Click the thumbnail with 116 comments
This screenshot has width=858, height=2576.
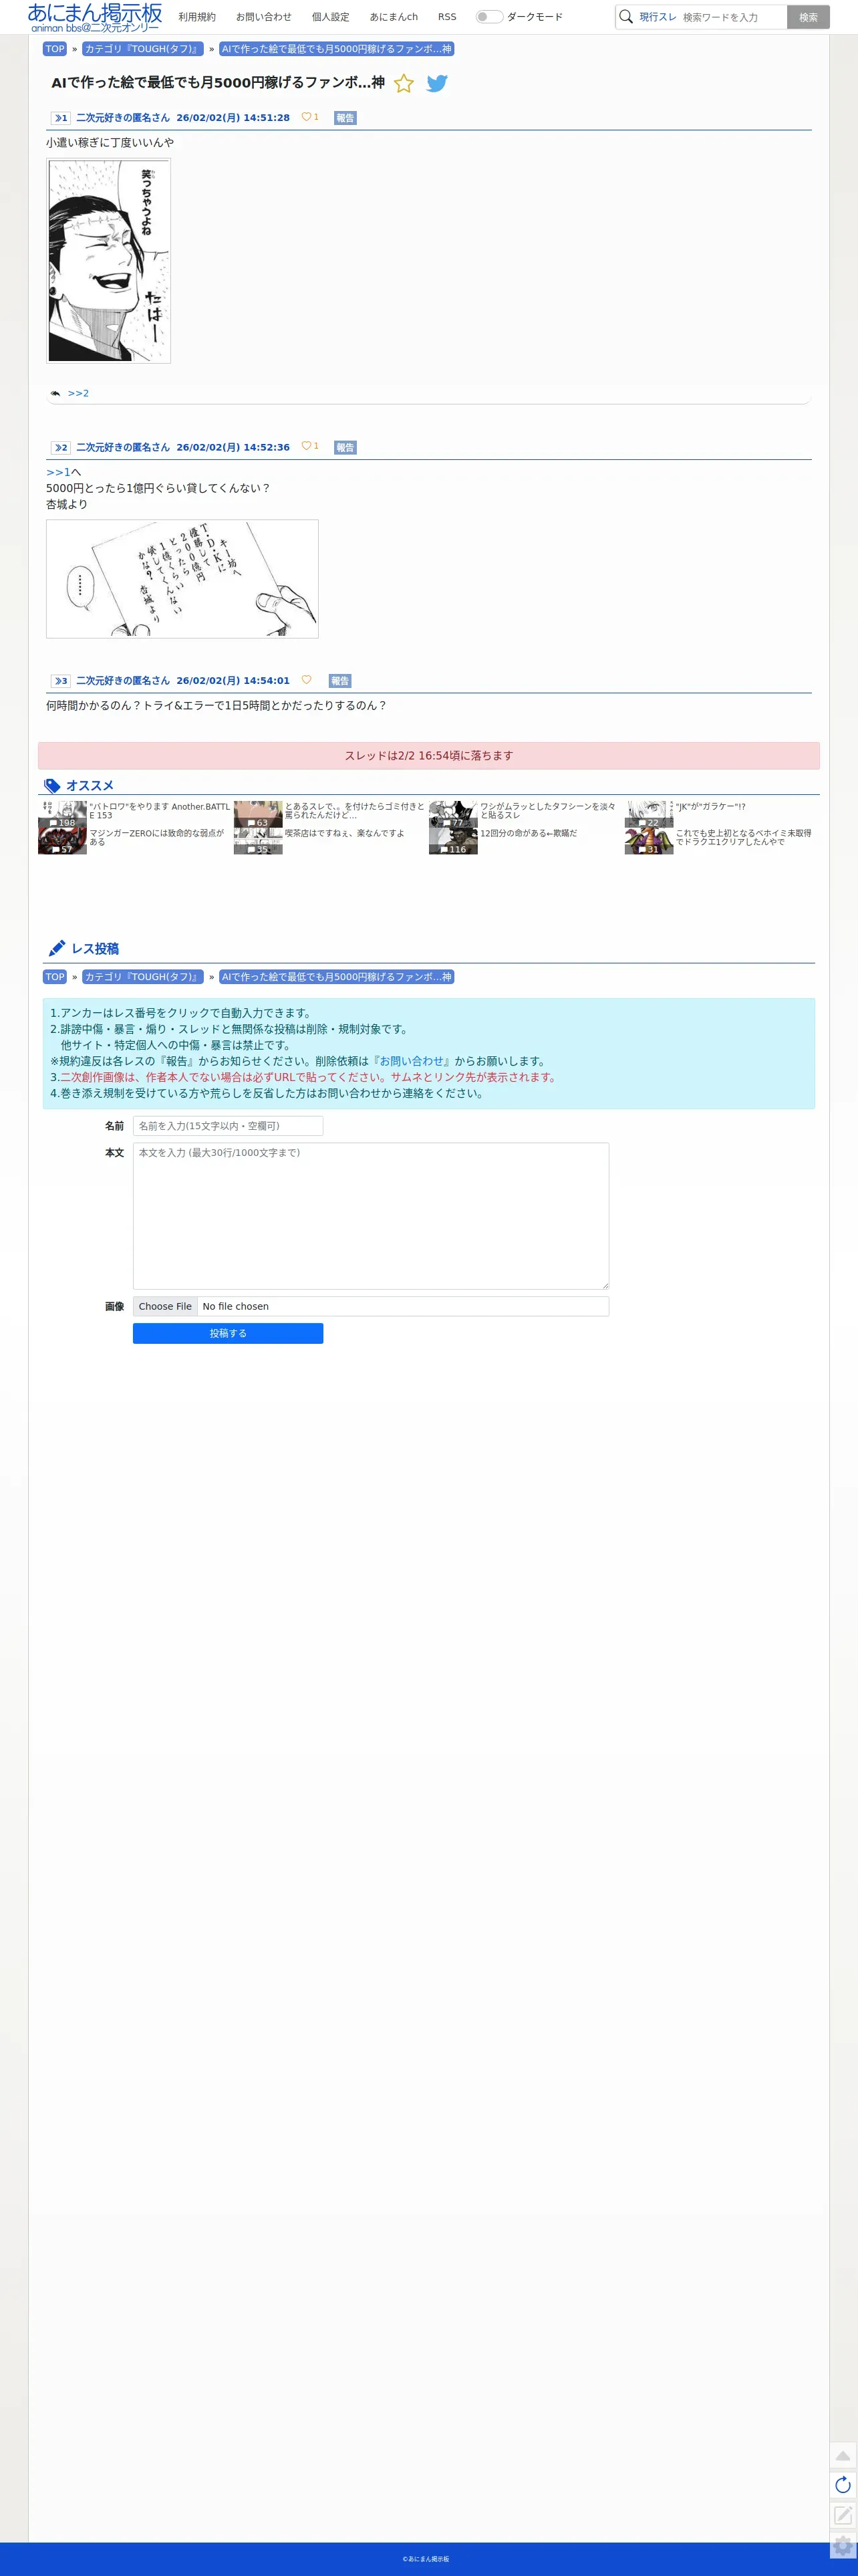[453, 841]
